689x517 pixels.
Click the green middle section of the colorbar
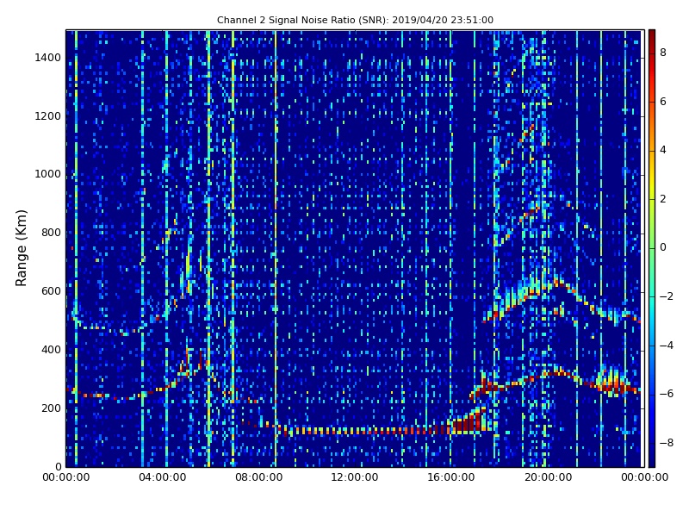(x=652, y=248)
